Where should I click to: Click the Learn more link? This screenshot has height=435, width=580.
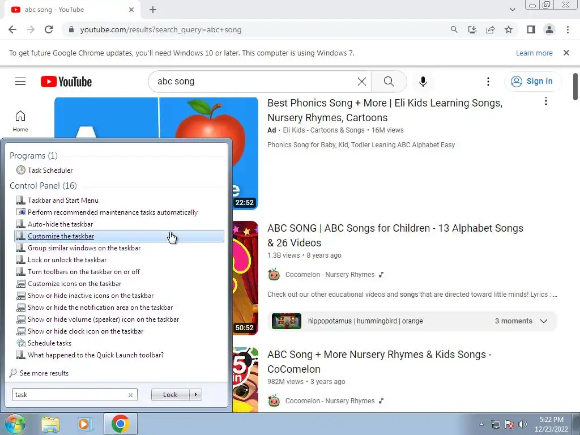[x=534, y=53]
